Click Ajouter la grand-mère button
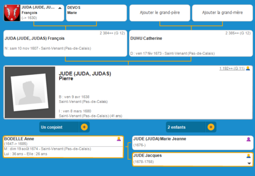 222,13
